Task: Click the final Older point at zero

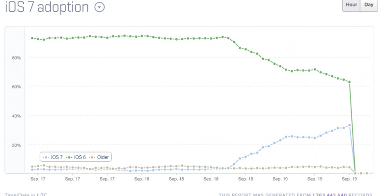Action: [x=367, y=173]
